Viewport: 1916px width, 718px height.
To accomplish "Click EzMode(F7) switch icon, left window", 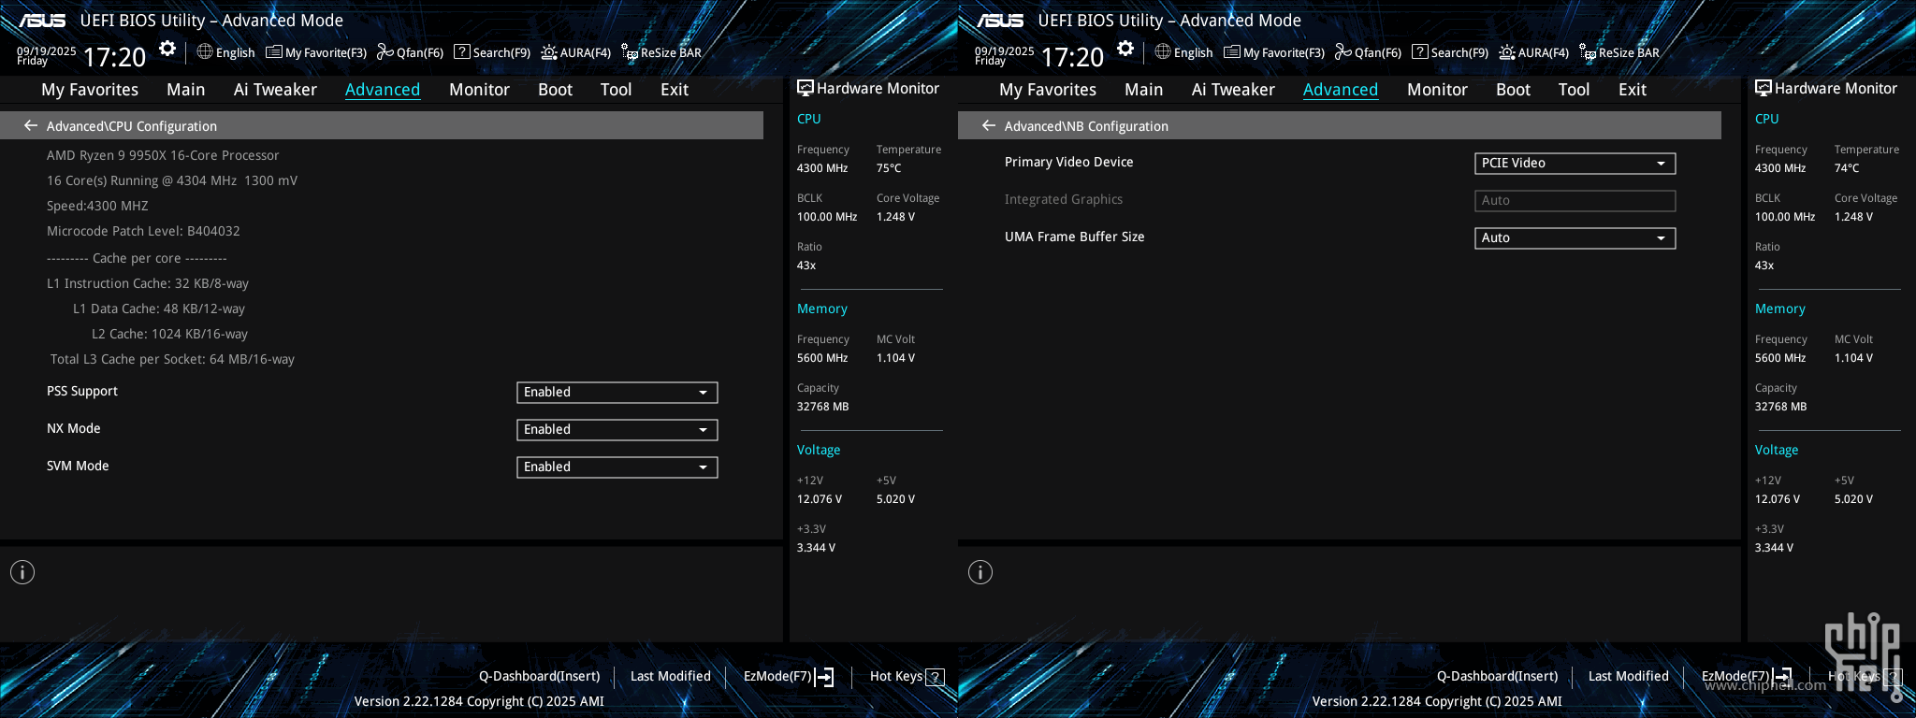I will (824, 677).
